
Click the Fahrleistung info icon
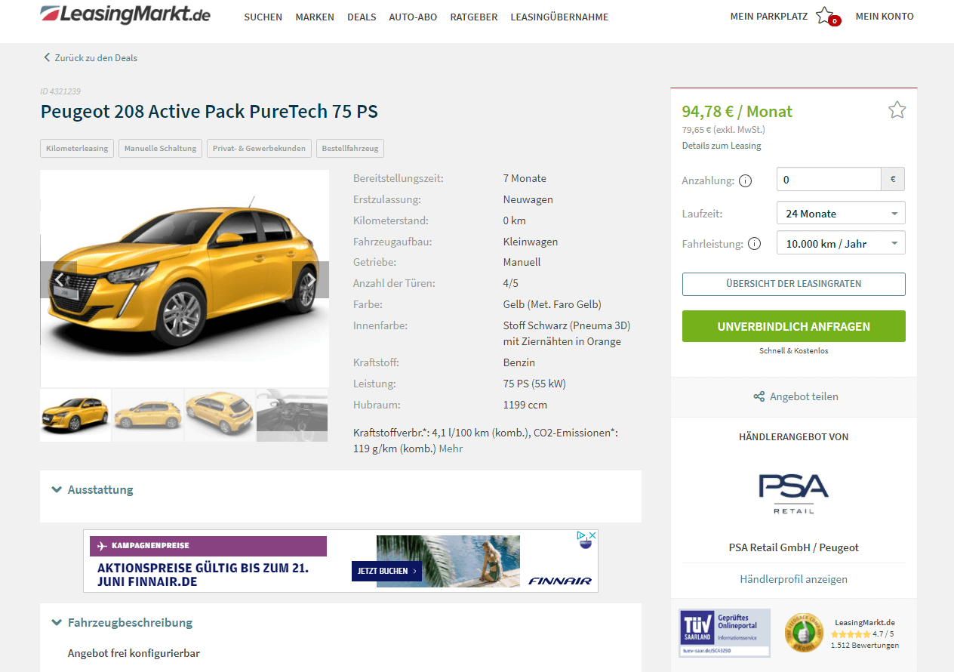click(x=754, y=244)
